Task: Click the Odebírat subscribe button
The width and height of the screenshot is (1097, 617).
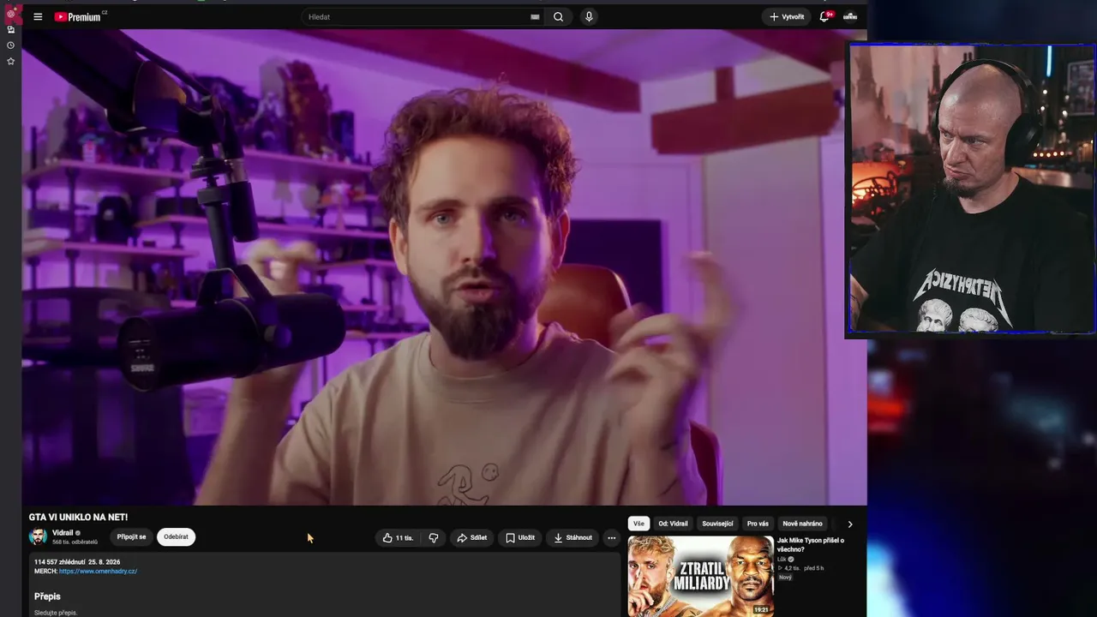Action: click(176, 537)
